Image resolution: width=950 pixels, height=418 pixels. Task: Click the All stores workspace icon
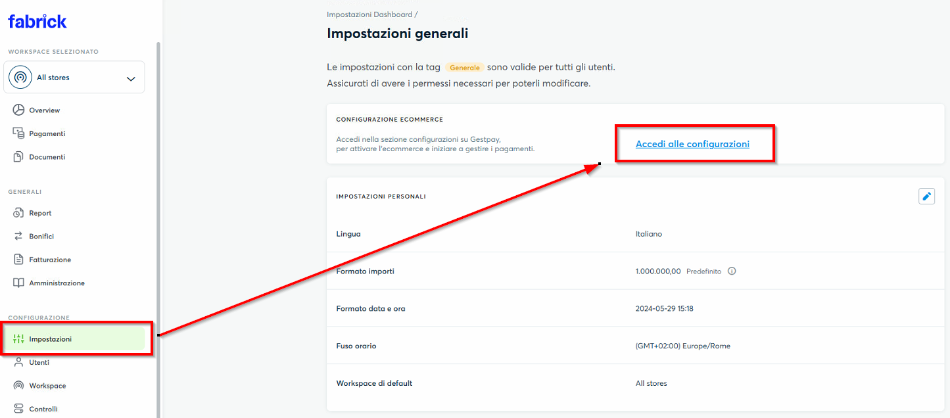pyautogui.click(x=20, y=78)
